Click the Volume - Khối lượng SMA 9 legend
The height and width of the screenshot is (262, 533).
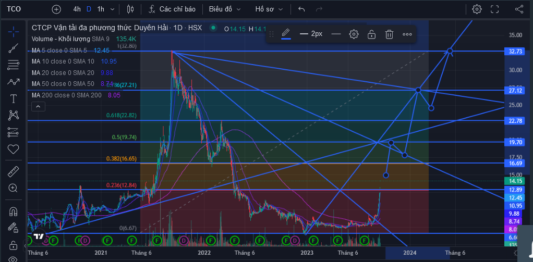coord(85,39)
